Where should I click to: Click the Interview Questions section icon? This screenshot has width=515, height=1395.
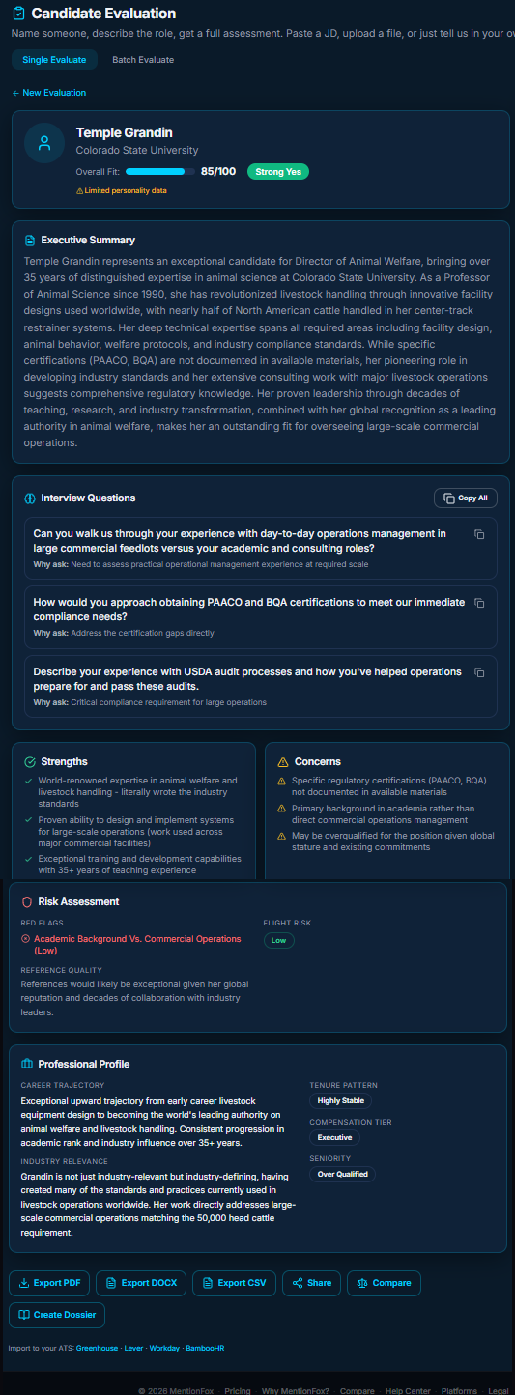30,498
